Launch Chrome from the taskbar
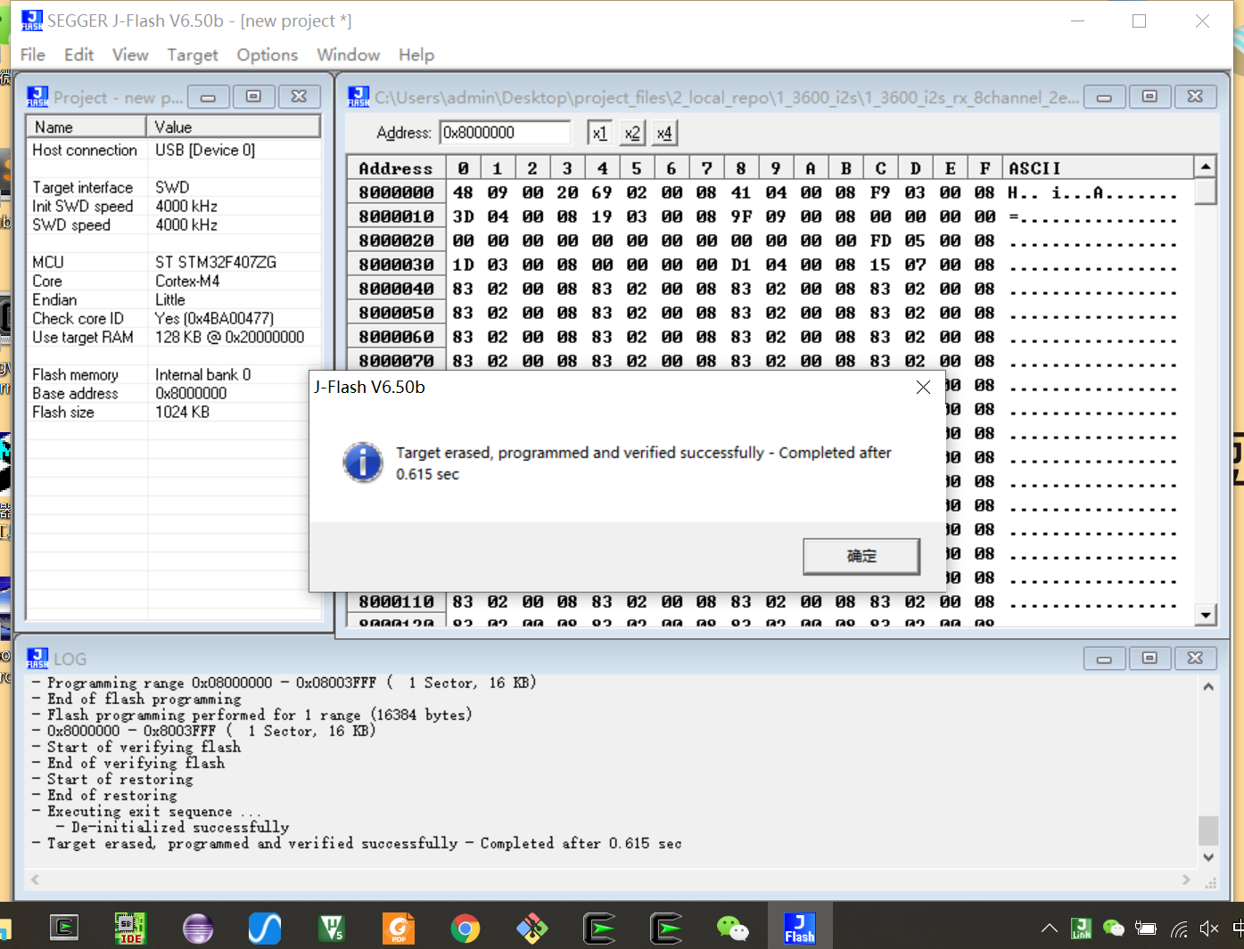Viewport: 1244px width, 949px height. [x=465, y=928]
